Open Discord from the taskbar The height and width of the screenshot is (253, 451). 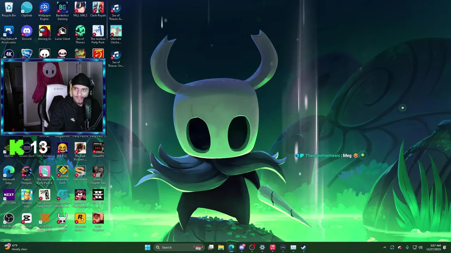pos(242,247)
